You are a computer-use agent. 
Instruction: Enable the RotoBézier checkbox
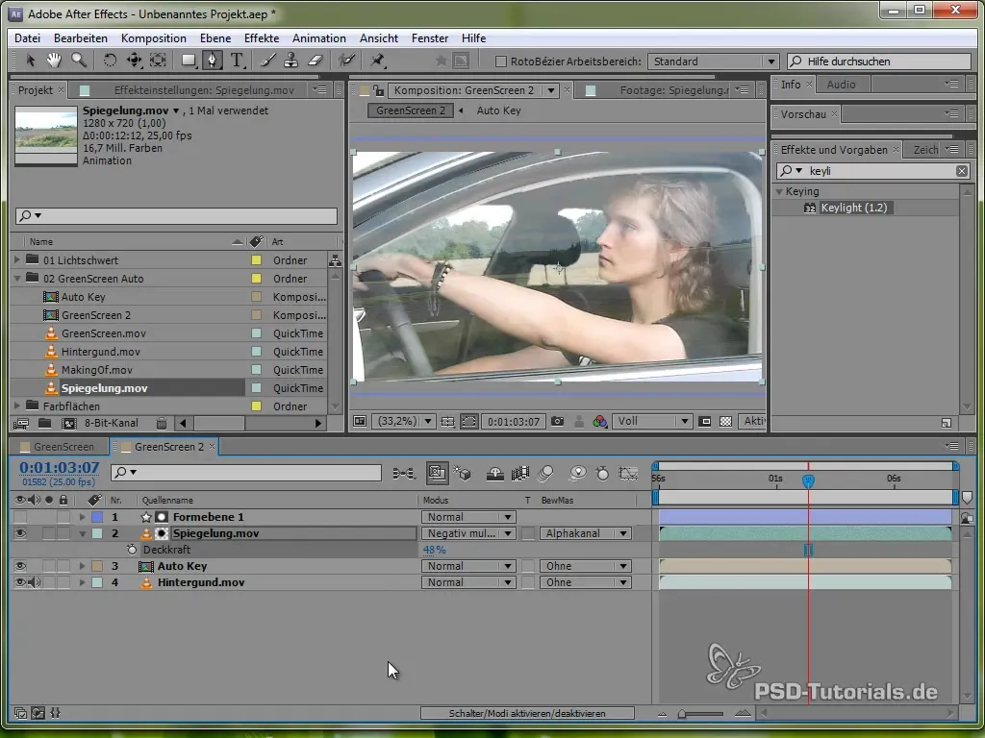point(500,61)
